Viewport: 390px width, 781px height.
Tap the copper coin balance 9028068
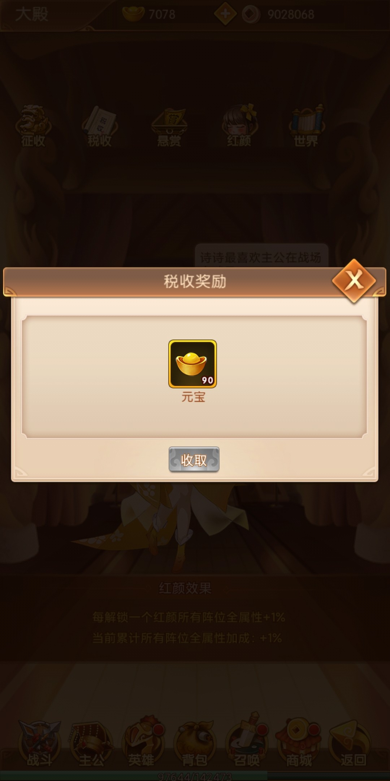point(278,14)
